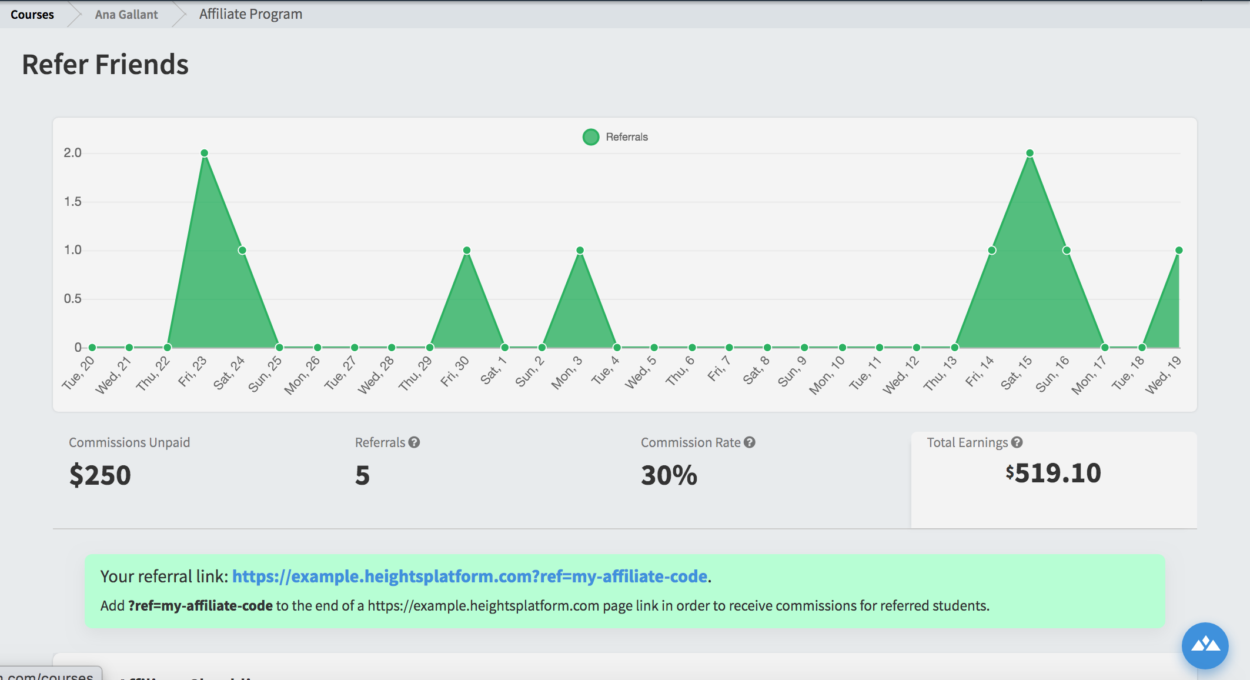Click the Referrals help question icon
This screenshot has width=1250, height=680.
click(414, 442)
